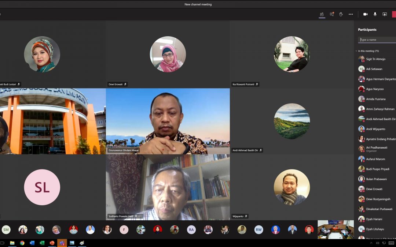Select Sigit Tri Atmojo in participants list
The height and width of the screenshot is (247, 396).
point(375,59)
